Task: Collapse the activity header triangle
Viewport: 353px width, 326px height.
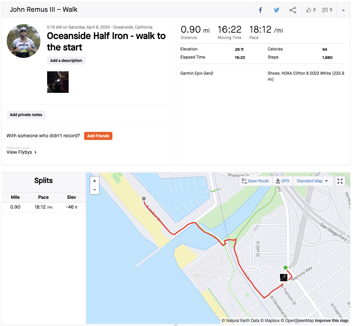Action: tap(343, 10)
